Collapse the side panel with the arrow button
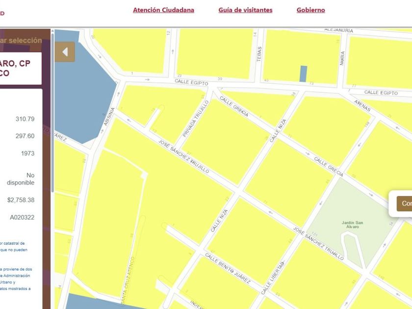This screenshot has height=309, width=412. point(65,52)
